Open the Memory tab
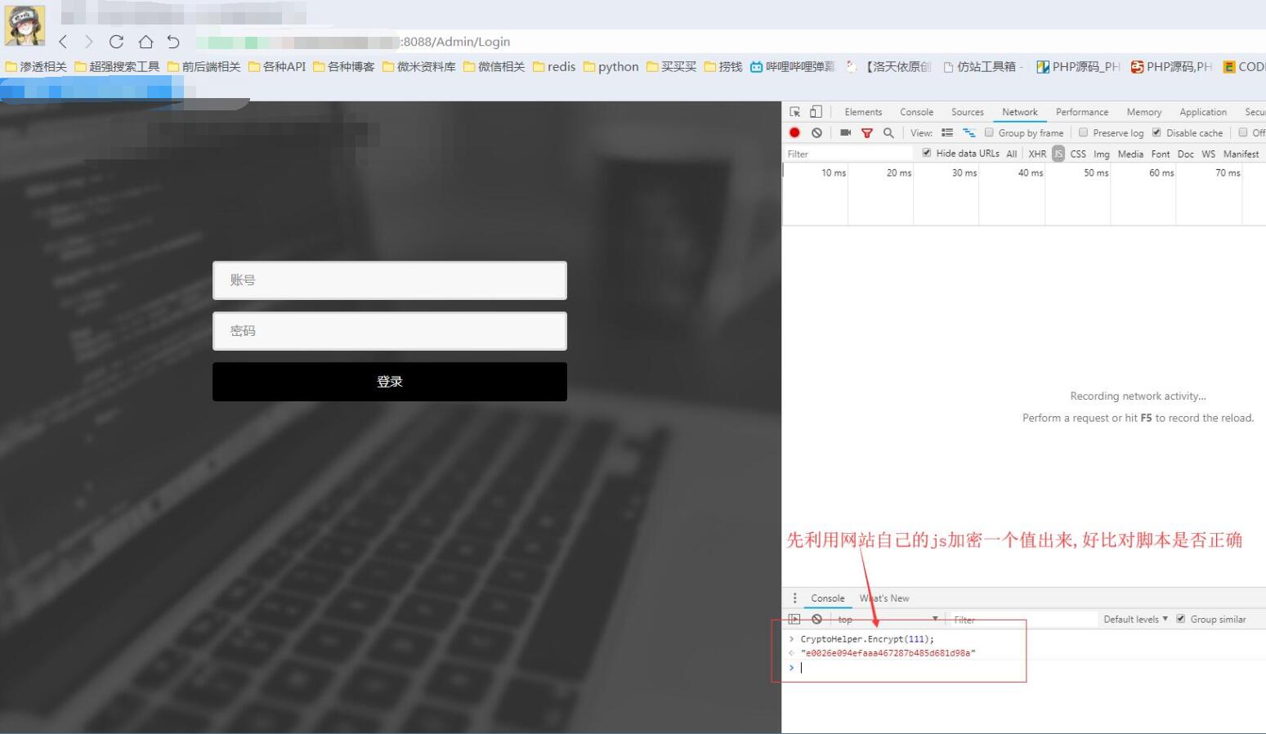The width and height of the screenshot is (1266, 734). click(x=1144, y=112)
